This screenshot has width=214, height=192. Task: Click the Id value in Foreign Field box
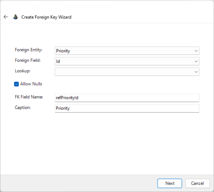58,61
